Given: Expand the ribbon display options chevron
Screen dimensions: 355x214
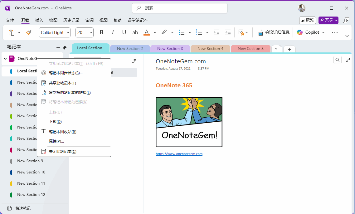Looking at the screenshot, I should [347, 36].
